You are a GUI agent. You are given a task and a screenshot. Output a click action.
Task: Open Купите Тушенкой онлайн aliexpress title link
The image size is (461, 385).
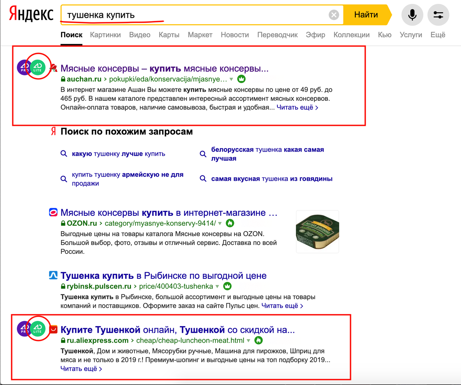click(x=178, y=330)
